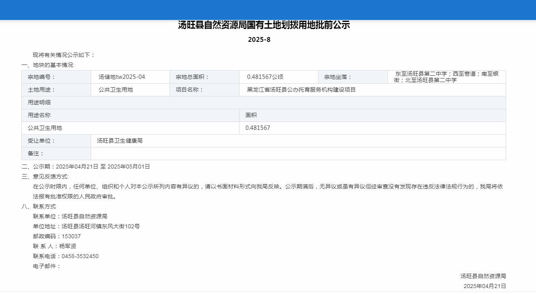
Task: Select 联系单位：汤旺县自然资源局 line
Action: point(70,216)
